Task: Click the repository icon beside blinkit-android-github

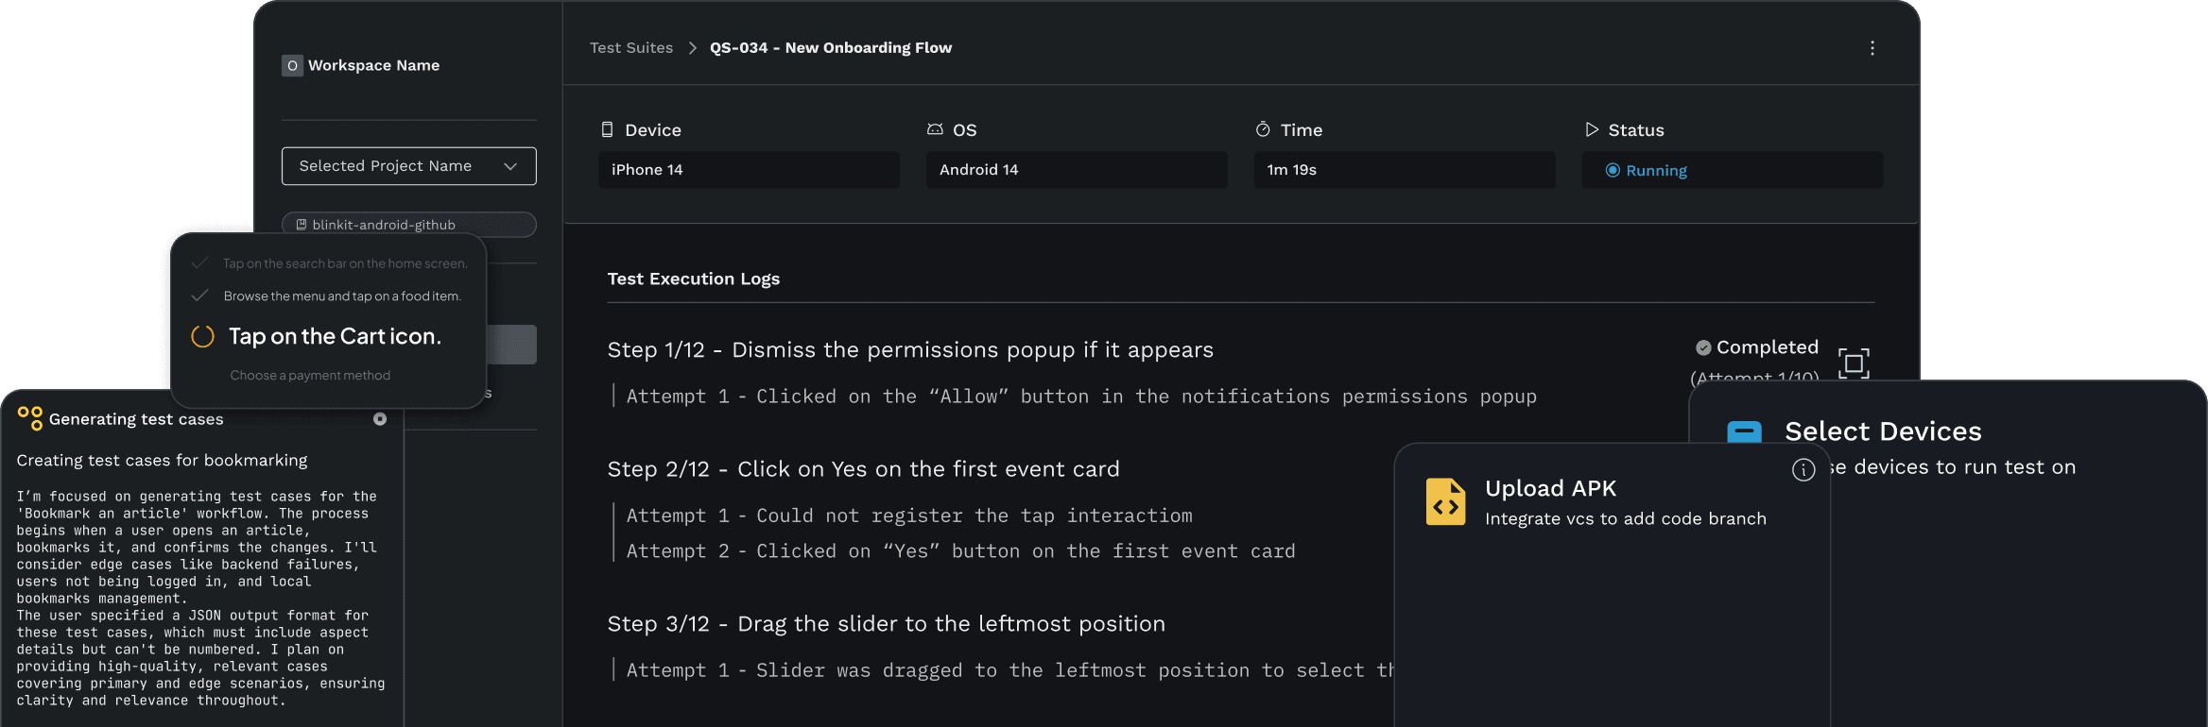Action: click(302, 224)
